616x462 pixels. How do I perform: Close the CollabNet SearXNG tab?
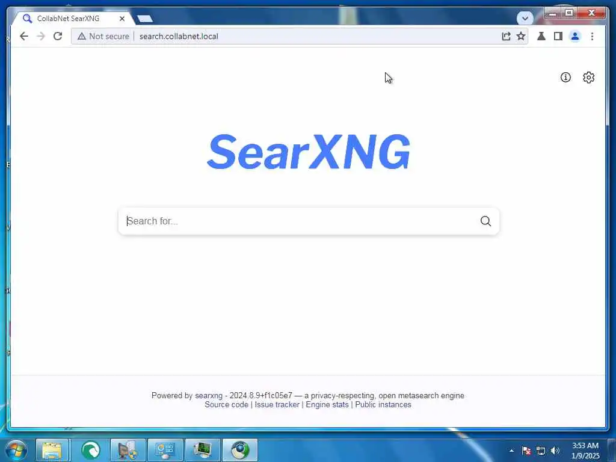(x=122, y=19)
